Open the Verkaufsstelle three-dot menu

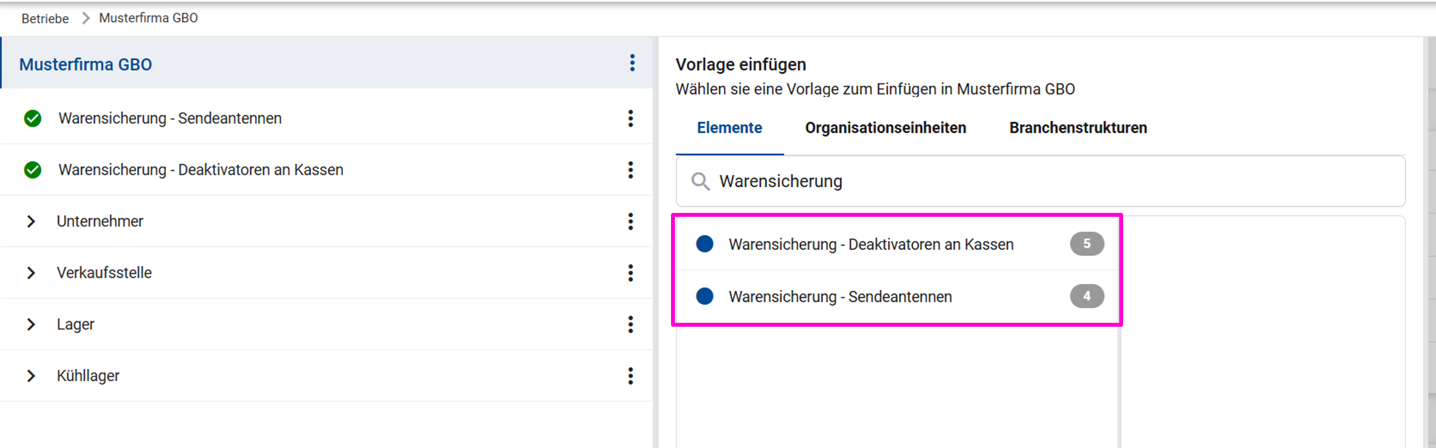tap(631, 273)
